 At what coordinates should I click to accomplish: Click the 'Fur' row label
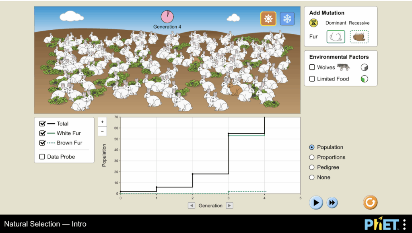pyautogui.click(x=313, y=37)
